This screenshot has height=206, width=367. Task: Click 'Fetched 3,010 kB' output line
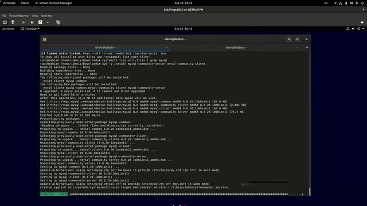tap(70, 115)
